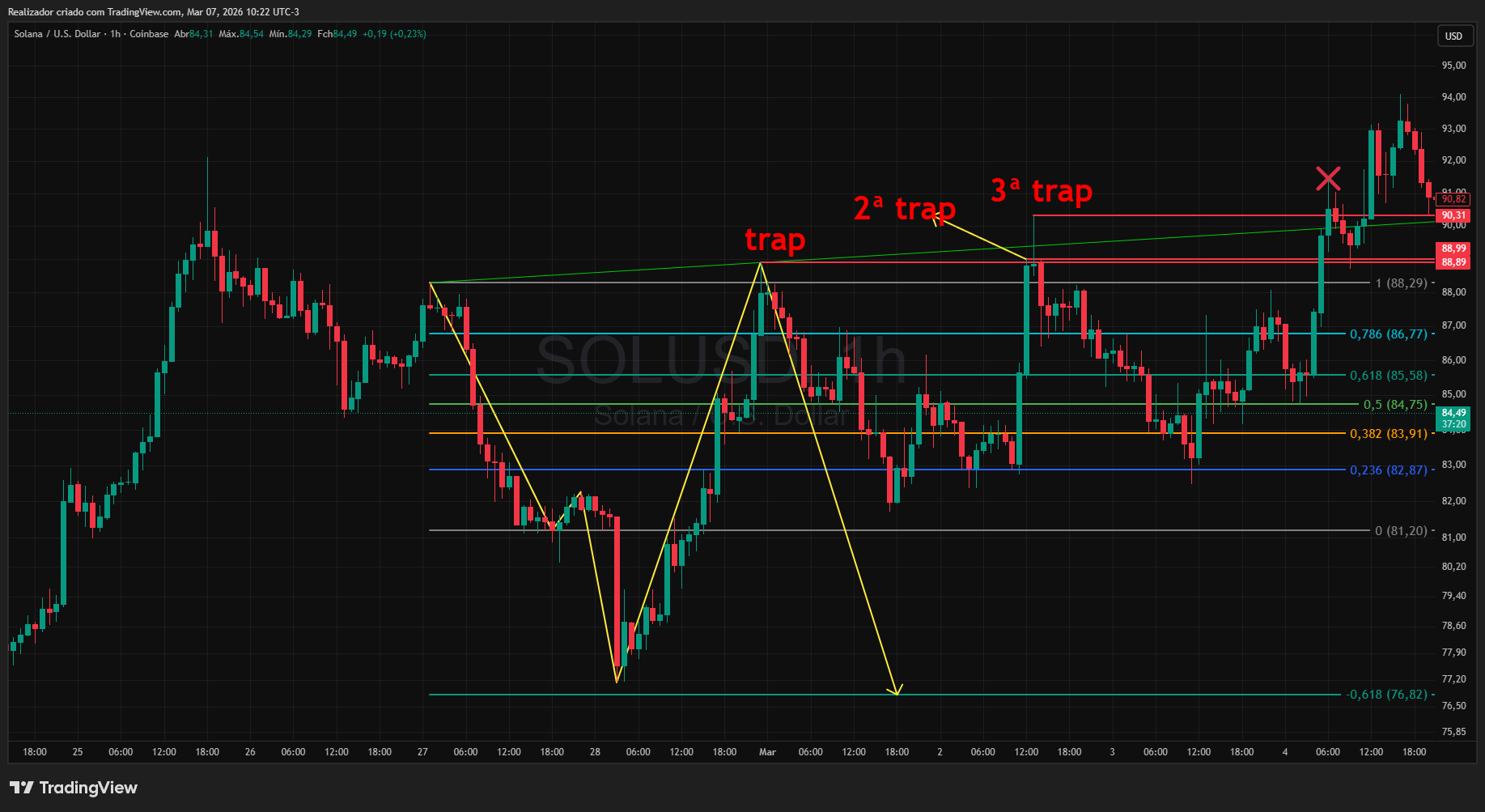Click 94,00 on the price axis

pyautogui.click(x=1453, y=97)
